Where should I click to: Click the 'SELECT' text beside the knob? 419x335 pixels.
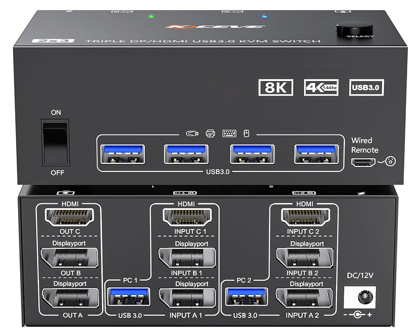[360, 36]
